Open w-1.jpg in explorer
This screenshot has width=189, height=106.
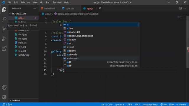[x=22, y=47]
